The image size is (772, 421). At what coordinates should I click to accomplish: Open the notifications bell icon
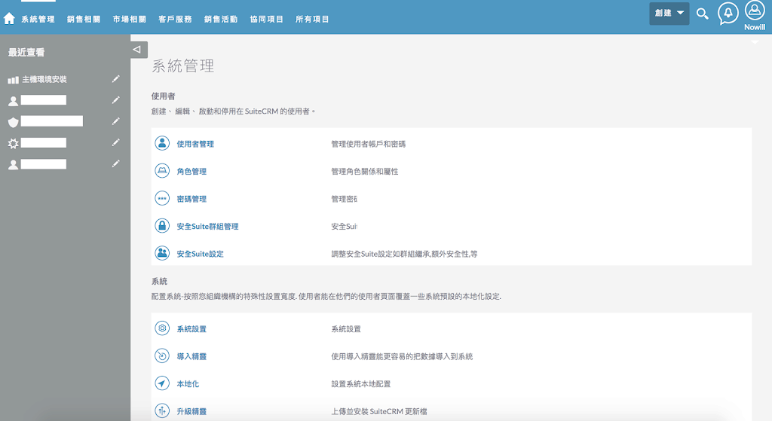[x=728, y=14]
